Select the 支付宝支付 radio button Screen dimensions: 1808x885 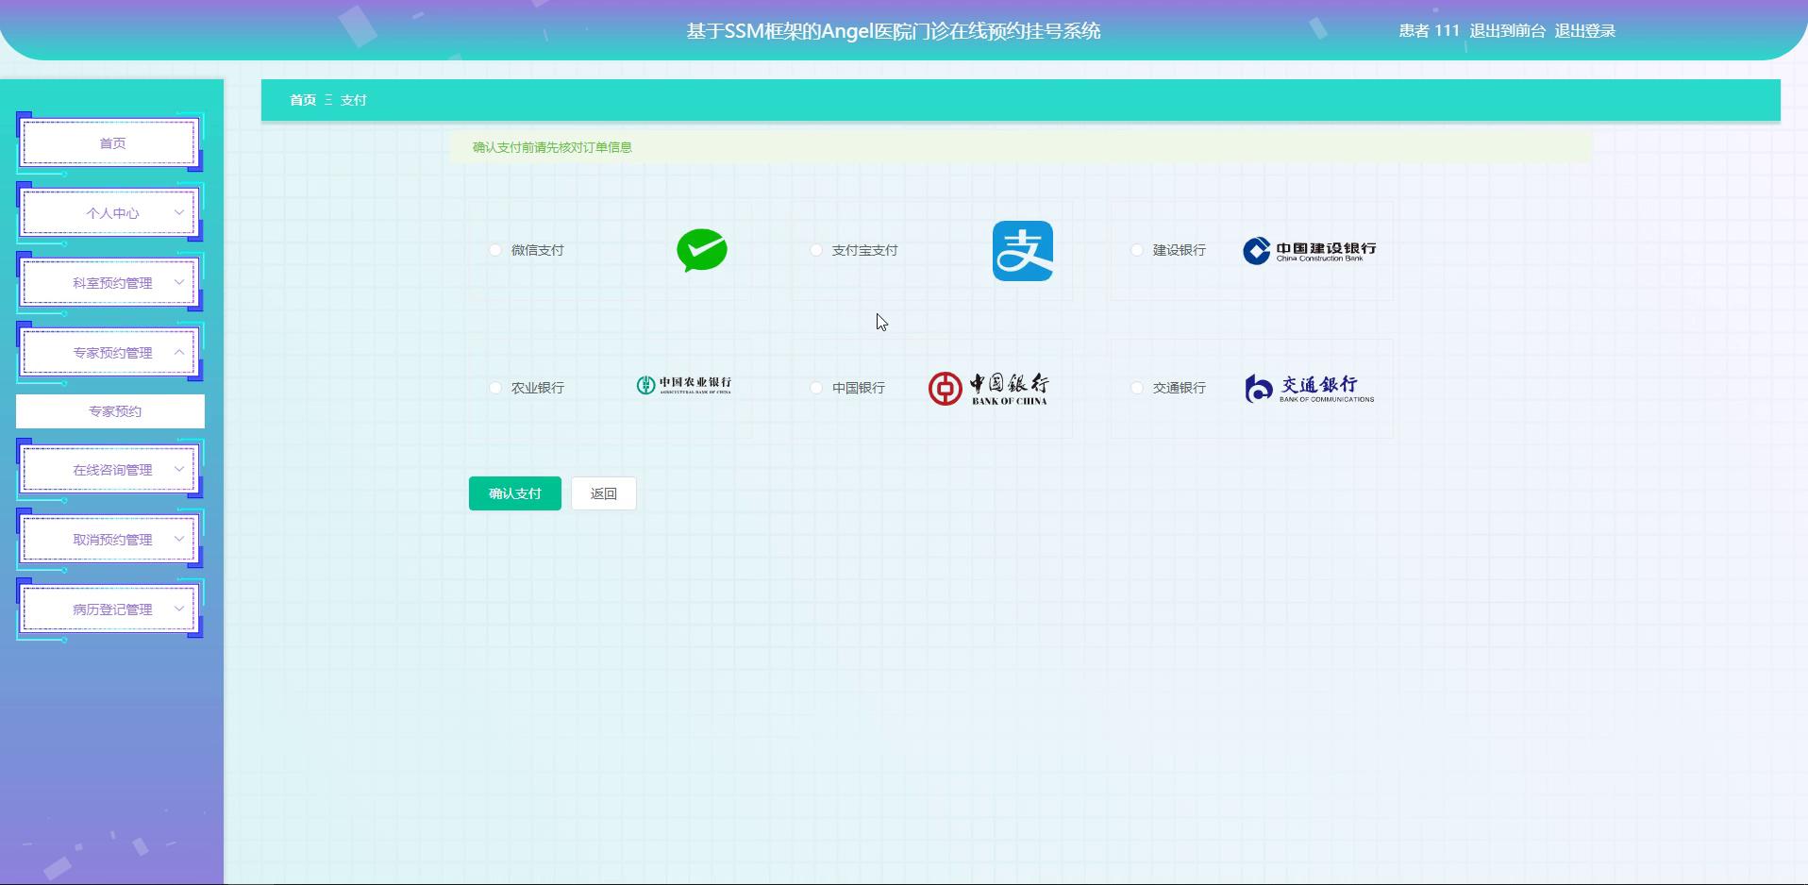pos(816,250)
